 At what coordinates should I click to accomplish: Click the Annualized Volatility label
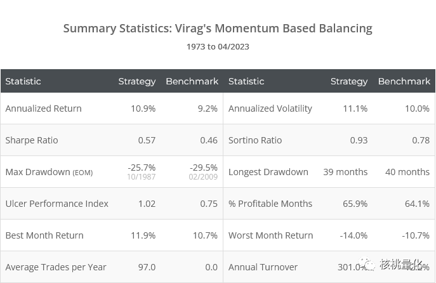pos(270,109)
